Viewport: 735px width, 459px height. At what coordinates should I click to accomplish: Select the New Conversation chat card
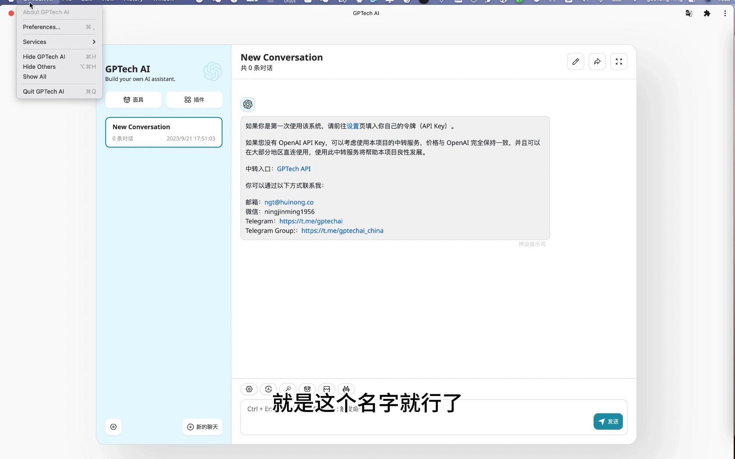point(164,132)
